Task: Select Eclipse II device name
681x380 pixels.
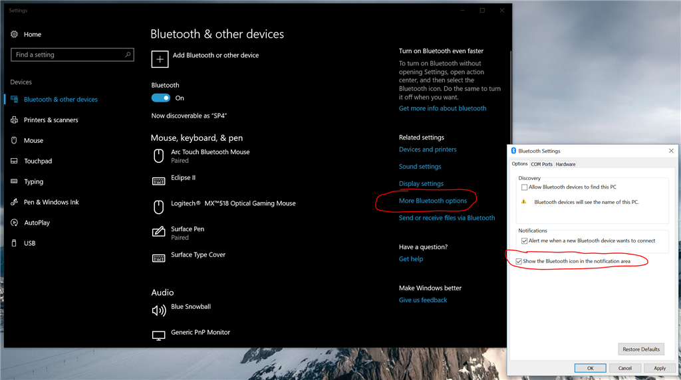Action: click(184, 177)
